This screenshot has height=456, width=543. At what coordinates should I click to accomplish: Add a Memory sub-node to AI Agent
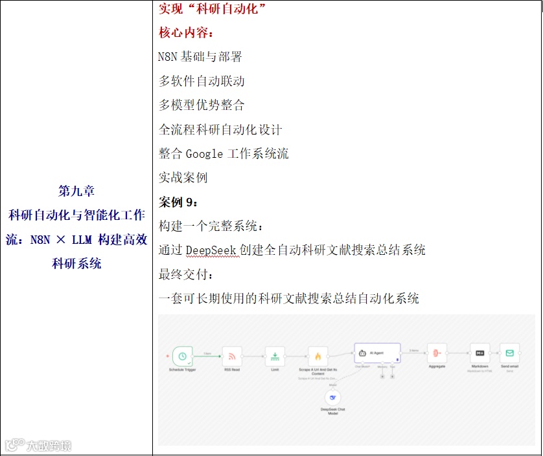(x=382, y=376)
